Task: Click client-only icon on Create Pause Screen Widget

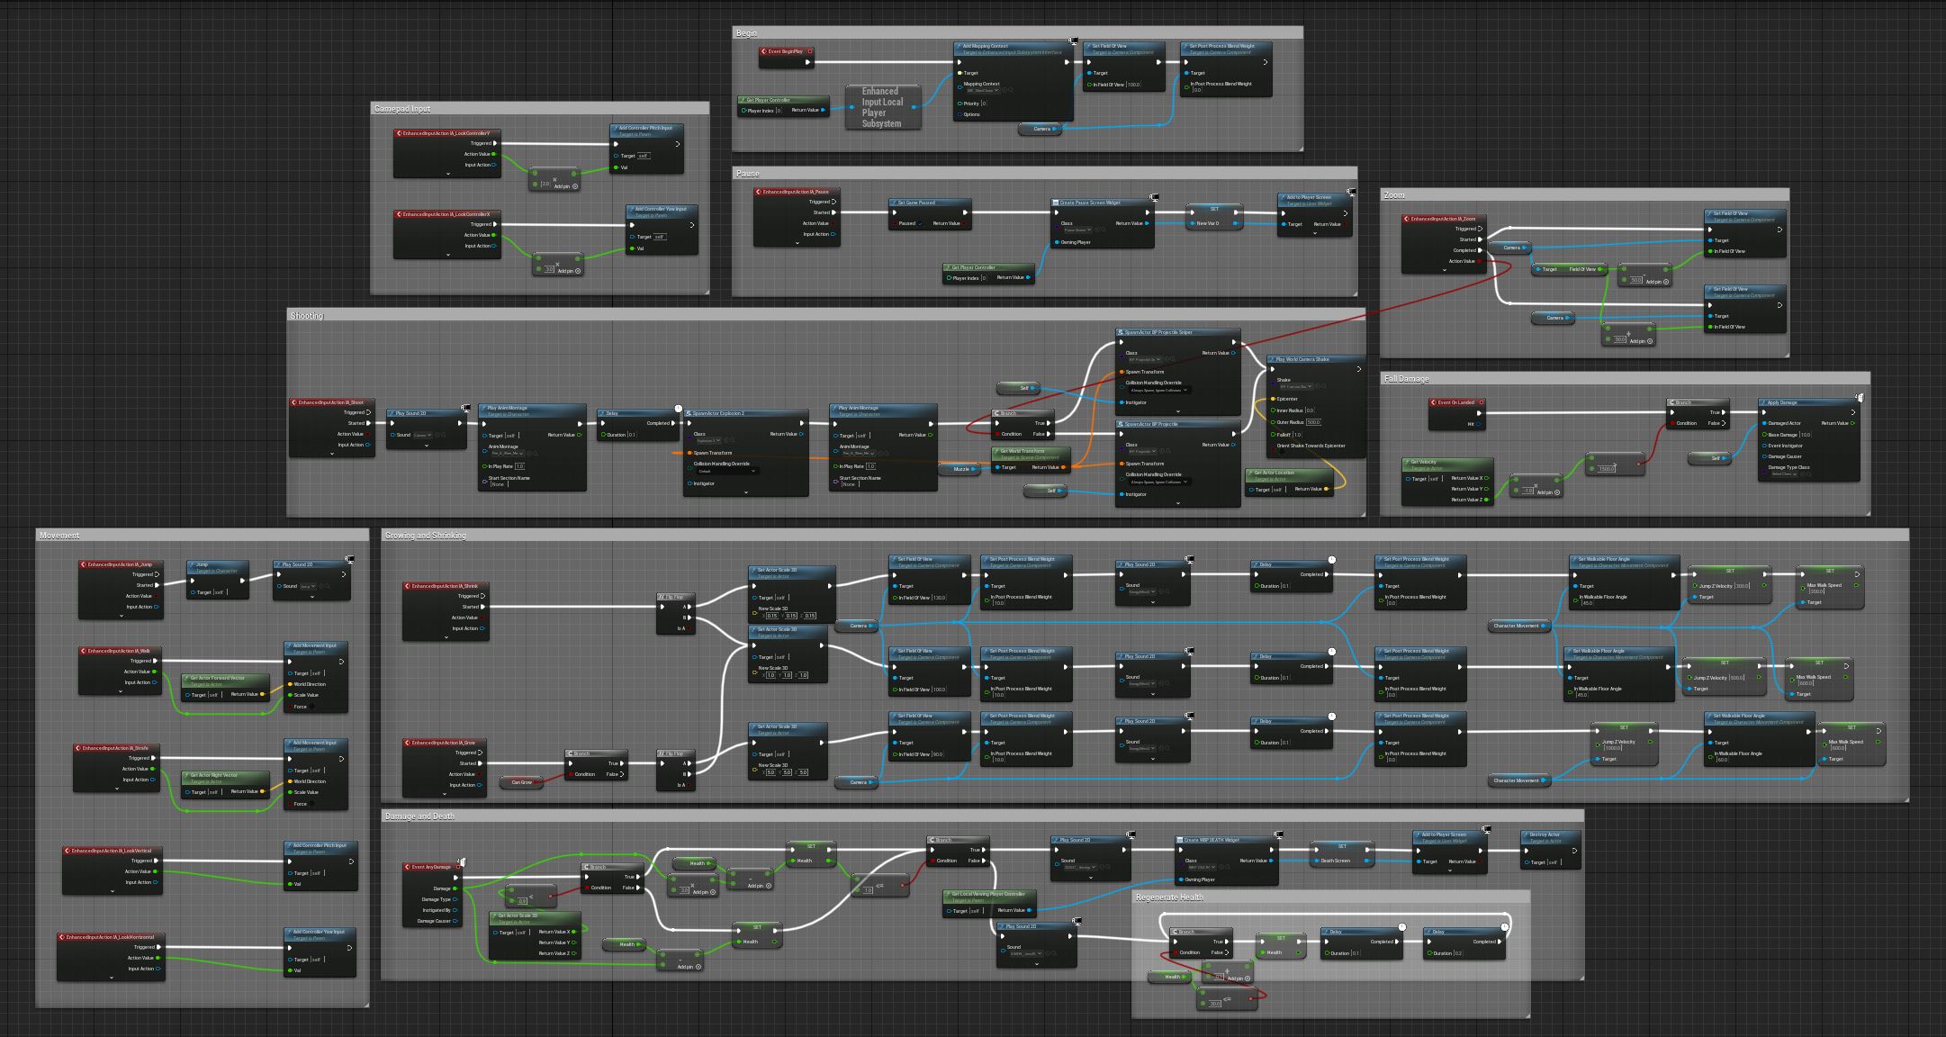Action: (x=1154, y=197)
